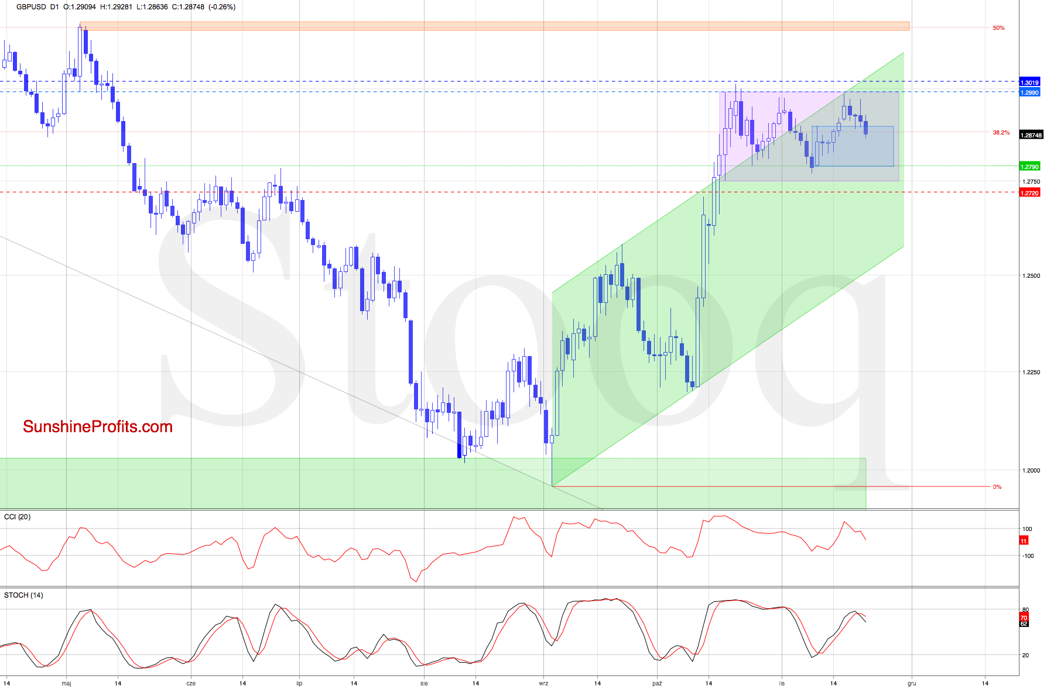
Task: Click the black STOCH value 62 badge
Action: point(1024,623)
